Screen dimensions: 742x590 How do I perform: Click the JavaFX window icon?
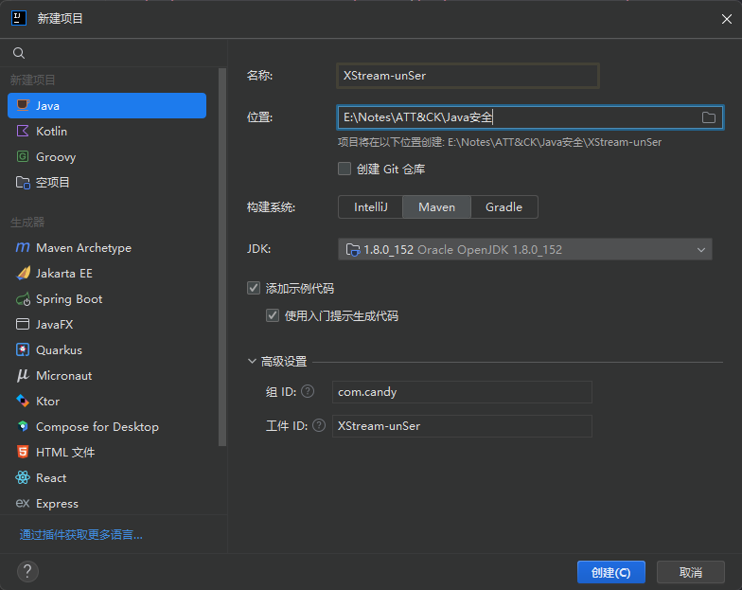tap(23, 324)
